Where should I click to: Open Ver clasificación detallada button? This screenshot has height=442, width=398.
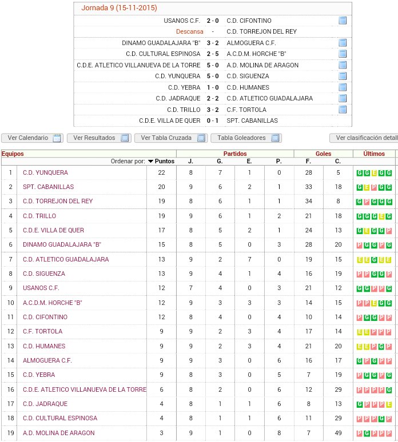click(364, 138)
